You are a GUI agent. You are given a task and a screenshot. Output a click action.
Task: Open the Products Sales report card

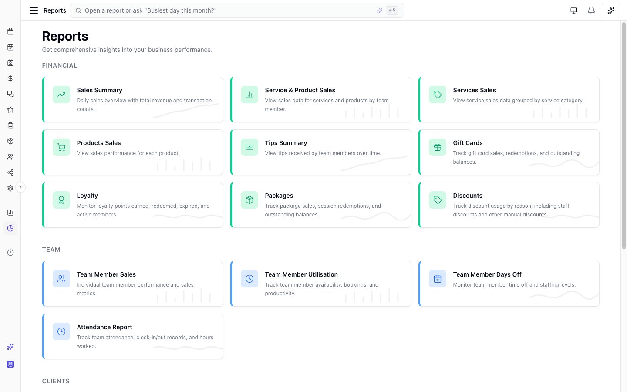click(x=133, y=152)
